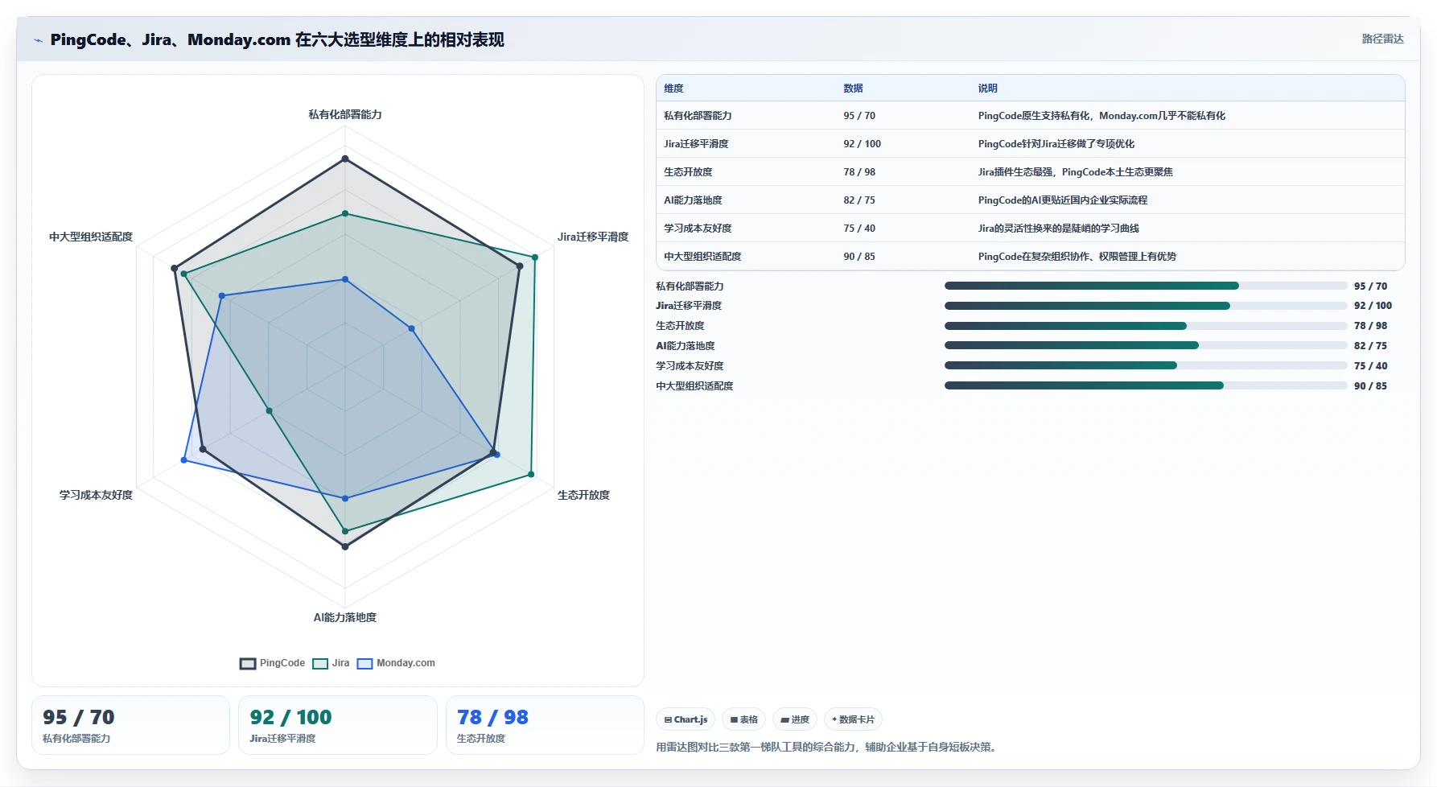Click radar axis label AI能力落地度

[345, 617]
